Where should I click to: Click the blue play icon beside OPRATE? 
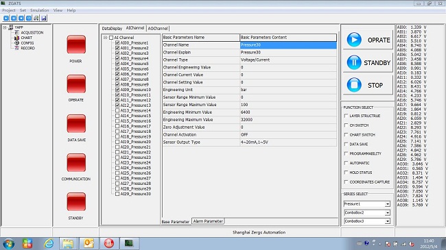coord(354,40)
